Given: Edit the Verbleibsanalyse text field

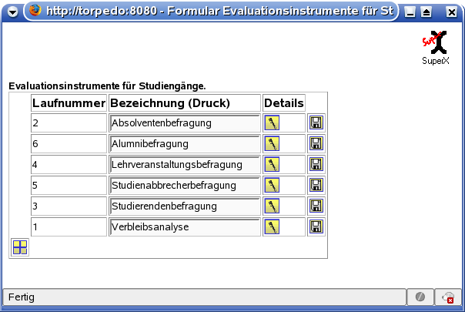Looking at the screenshot, I should pos(185,226).
